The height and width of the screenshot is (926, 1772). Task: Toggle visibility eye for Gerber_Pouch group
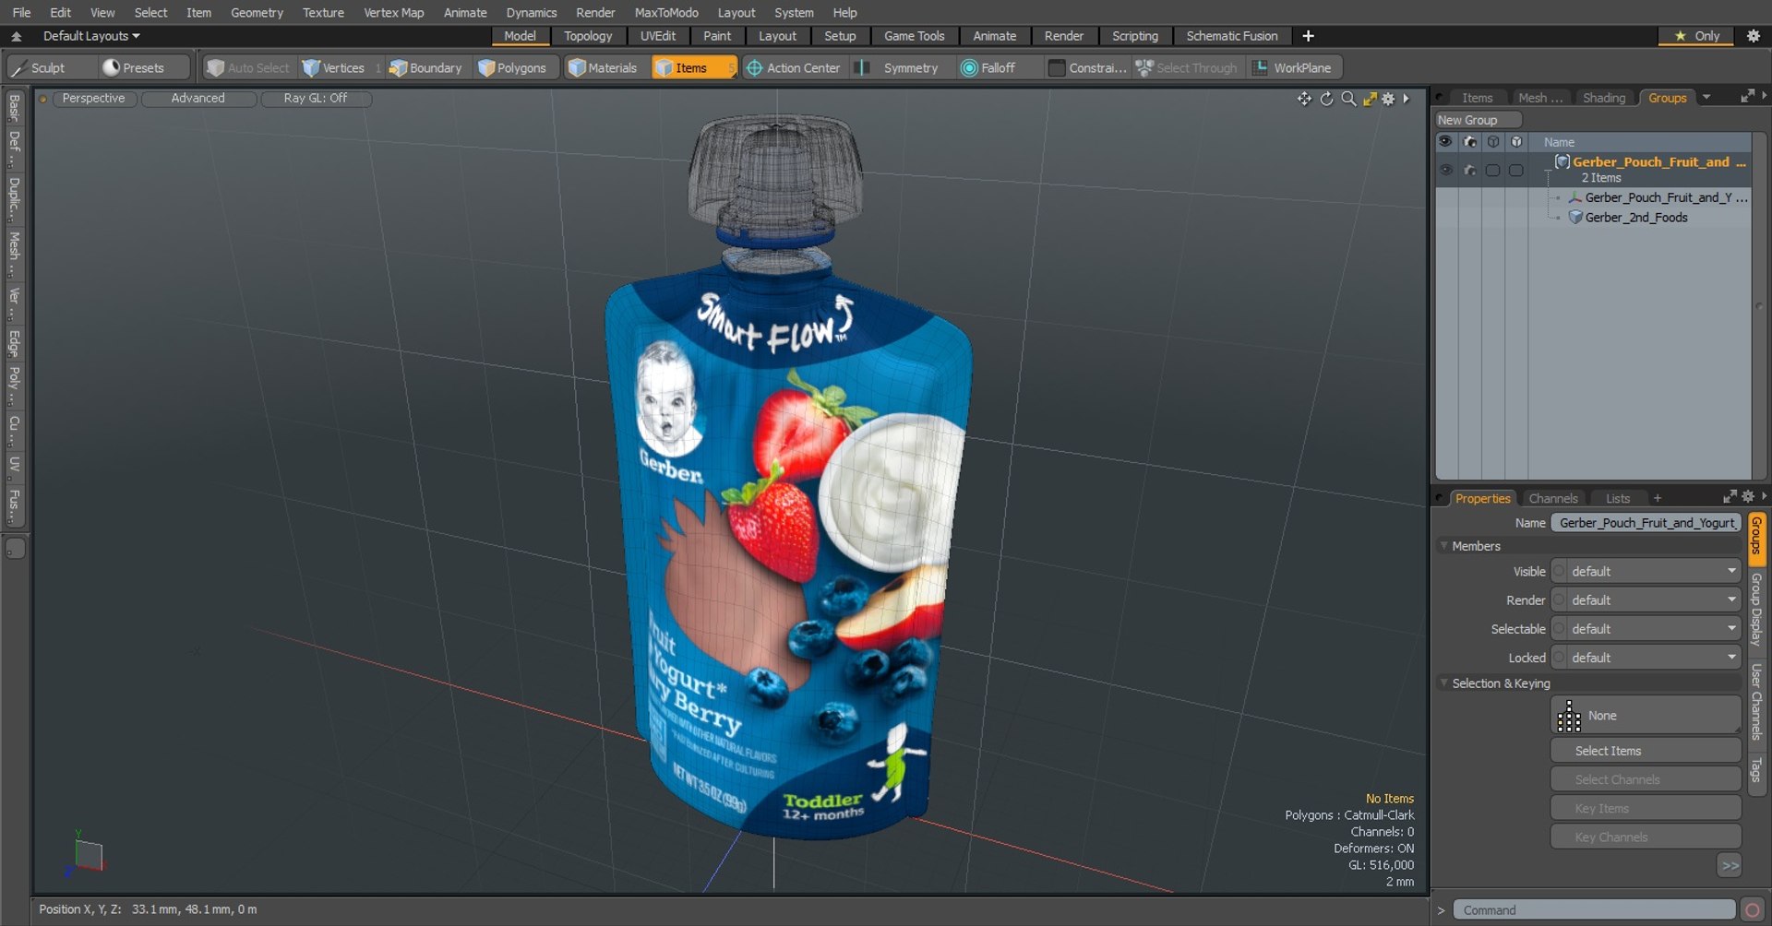pyautogui.click(x=1445, y=170)
